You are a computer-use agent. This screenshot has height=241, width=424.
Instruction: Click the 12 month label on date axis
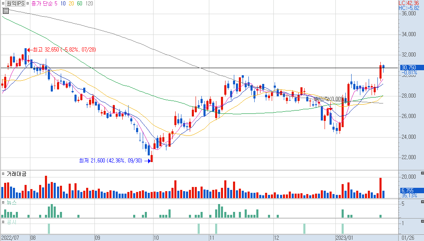[276, 238]
